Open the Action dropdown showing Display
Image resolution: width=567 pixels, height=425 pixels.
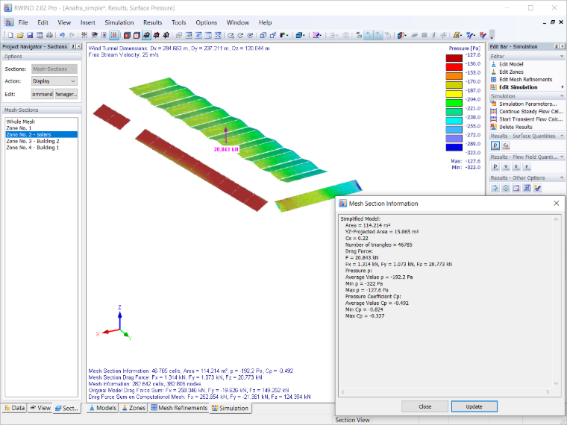(54, 81)
